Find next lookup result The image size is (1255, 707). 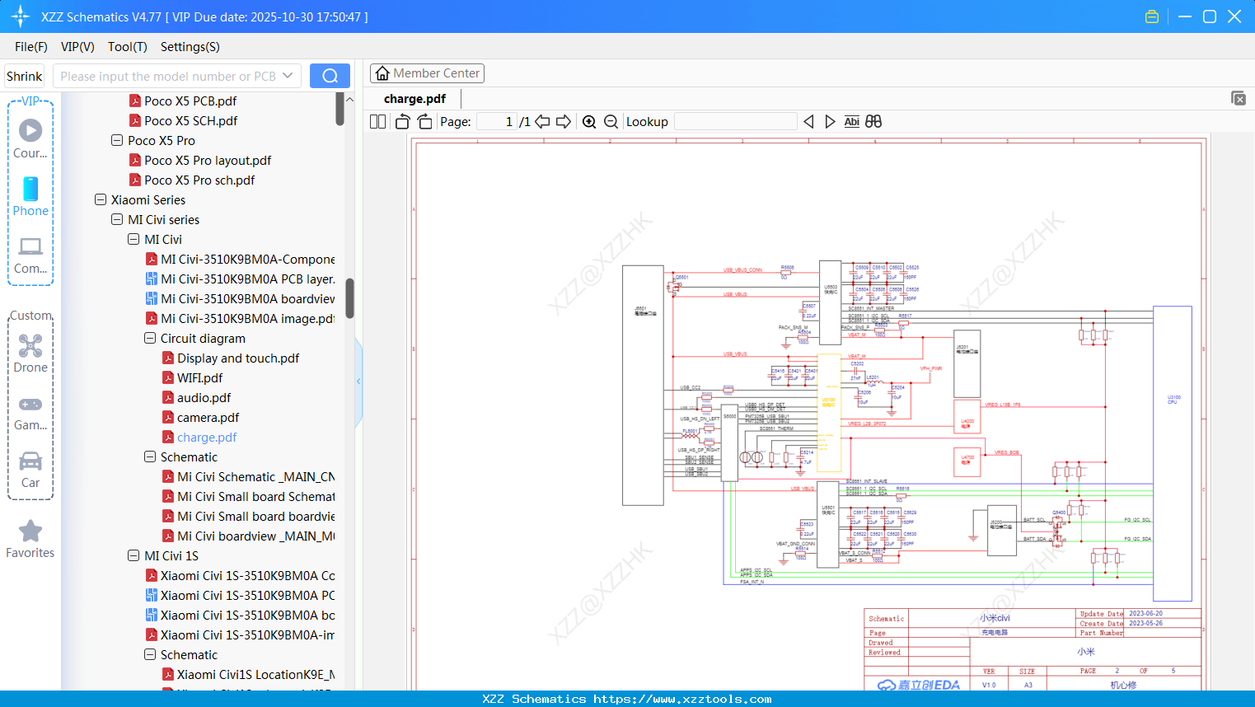(830, 122)
